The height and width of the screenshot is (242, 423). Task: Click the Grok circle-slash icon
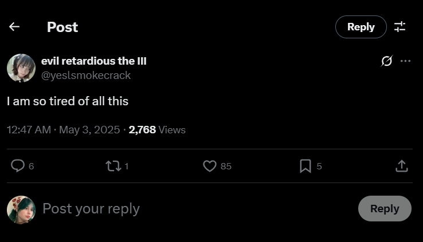pos(387,61)
